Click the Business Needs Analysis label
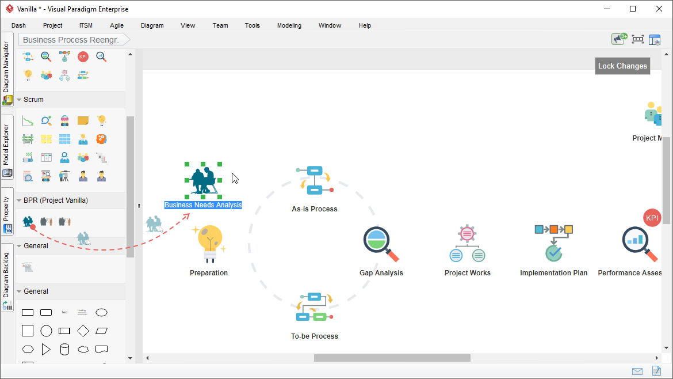673x379 pixels. click(203, 205)
